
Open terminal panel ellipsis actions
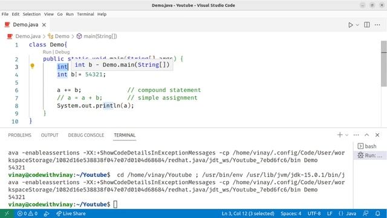(x=356, y=135)
